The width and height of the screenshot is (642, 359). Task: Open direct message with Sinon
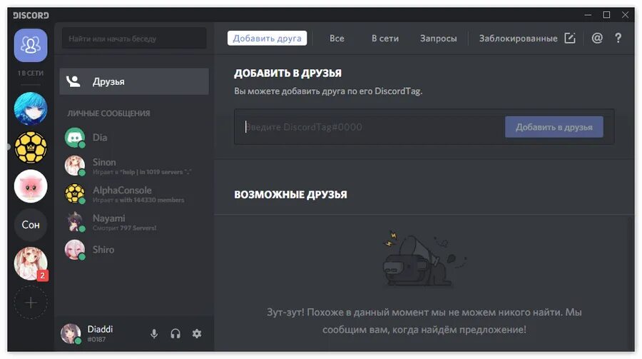[x=134, y=166]
